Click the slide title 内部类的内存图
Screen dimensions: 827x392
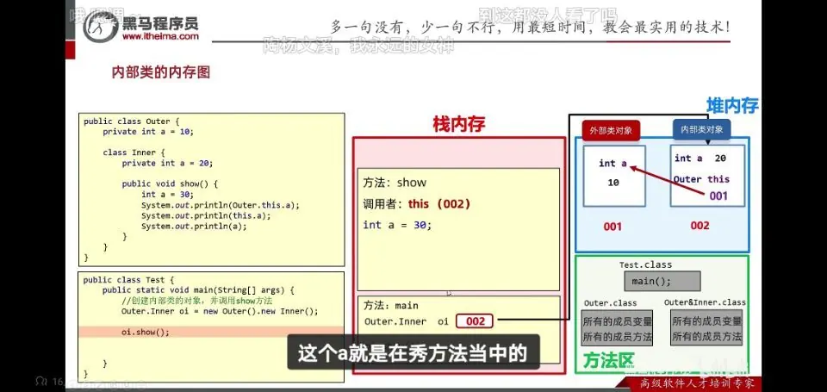point(161,72)
